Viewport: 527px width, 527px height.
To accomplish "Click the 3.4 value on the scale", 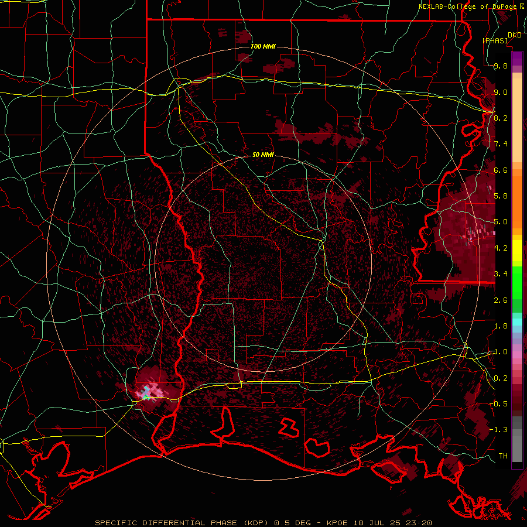I will click(501, 274).
